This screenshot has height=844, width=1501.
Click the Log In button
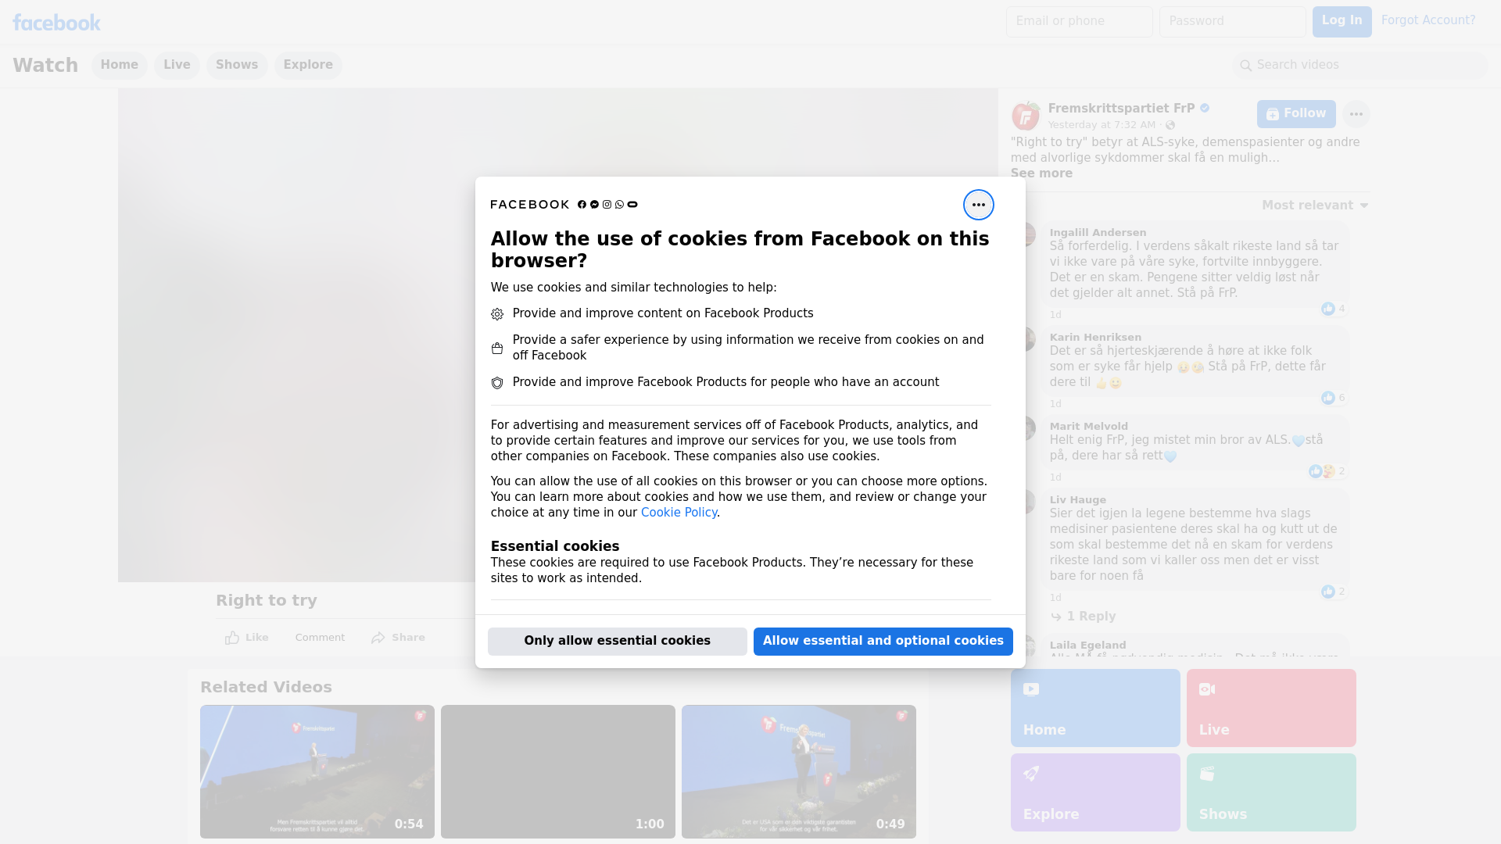(x=1342, y=22)
